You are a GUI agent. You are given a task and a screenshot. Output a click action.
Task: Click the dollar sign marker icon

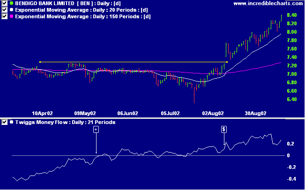click(x=224, y=129)
